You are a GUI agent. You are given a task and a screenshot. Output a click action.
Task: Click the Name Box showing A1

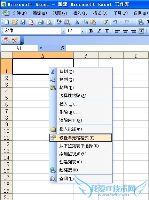coord(19,48)
